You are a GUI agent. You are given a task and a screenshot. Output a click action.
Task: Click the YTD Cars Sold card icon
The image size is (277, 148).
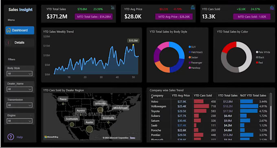point(272,8)
